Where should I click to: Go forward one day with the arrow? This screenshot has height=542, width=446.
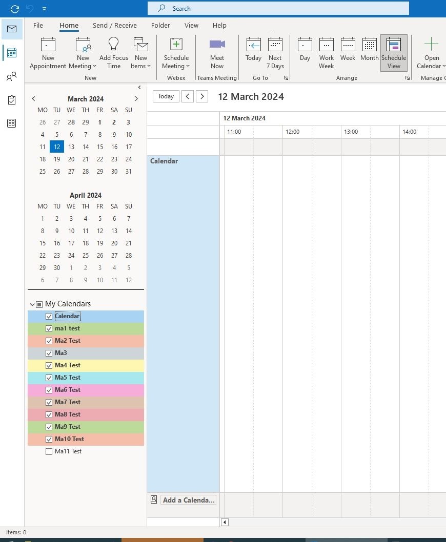(202, 96)
